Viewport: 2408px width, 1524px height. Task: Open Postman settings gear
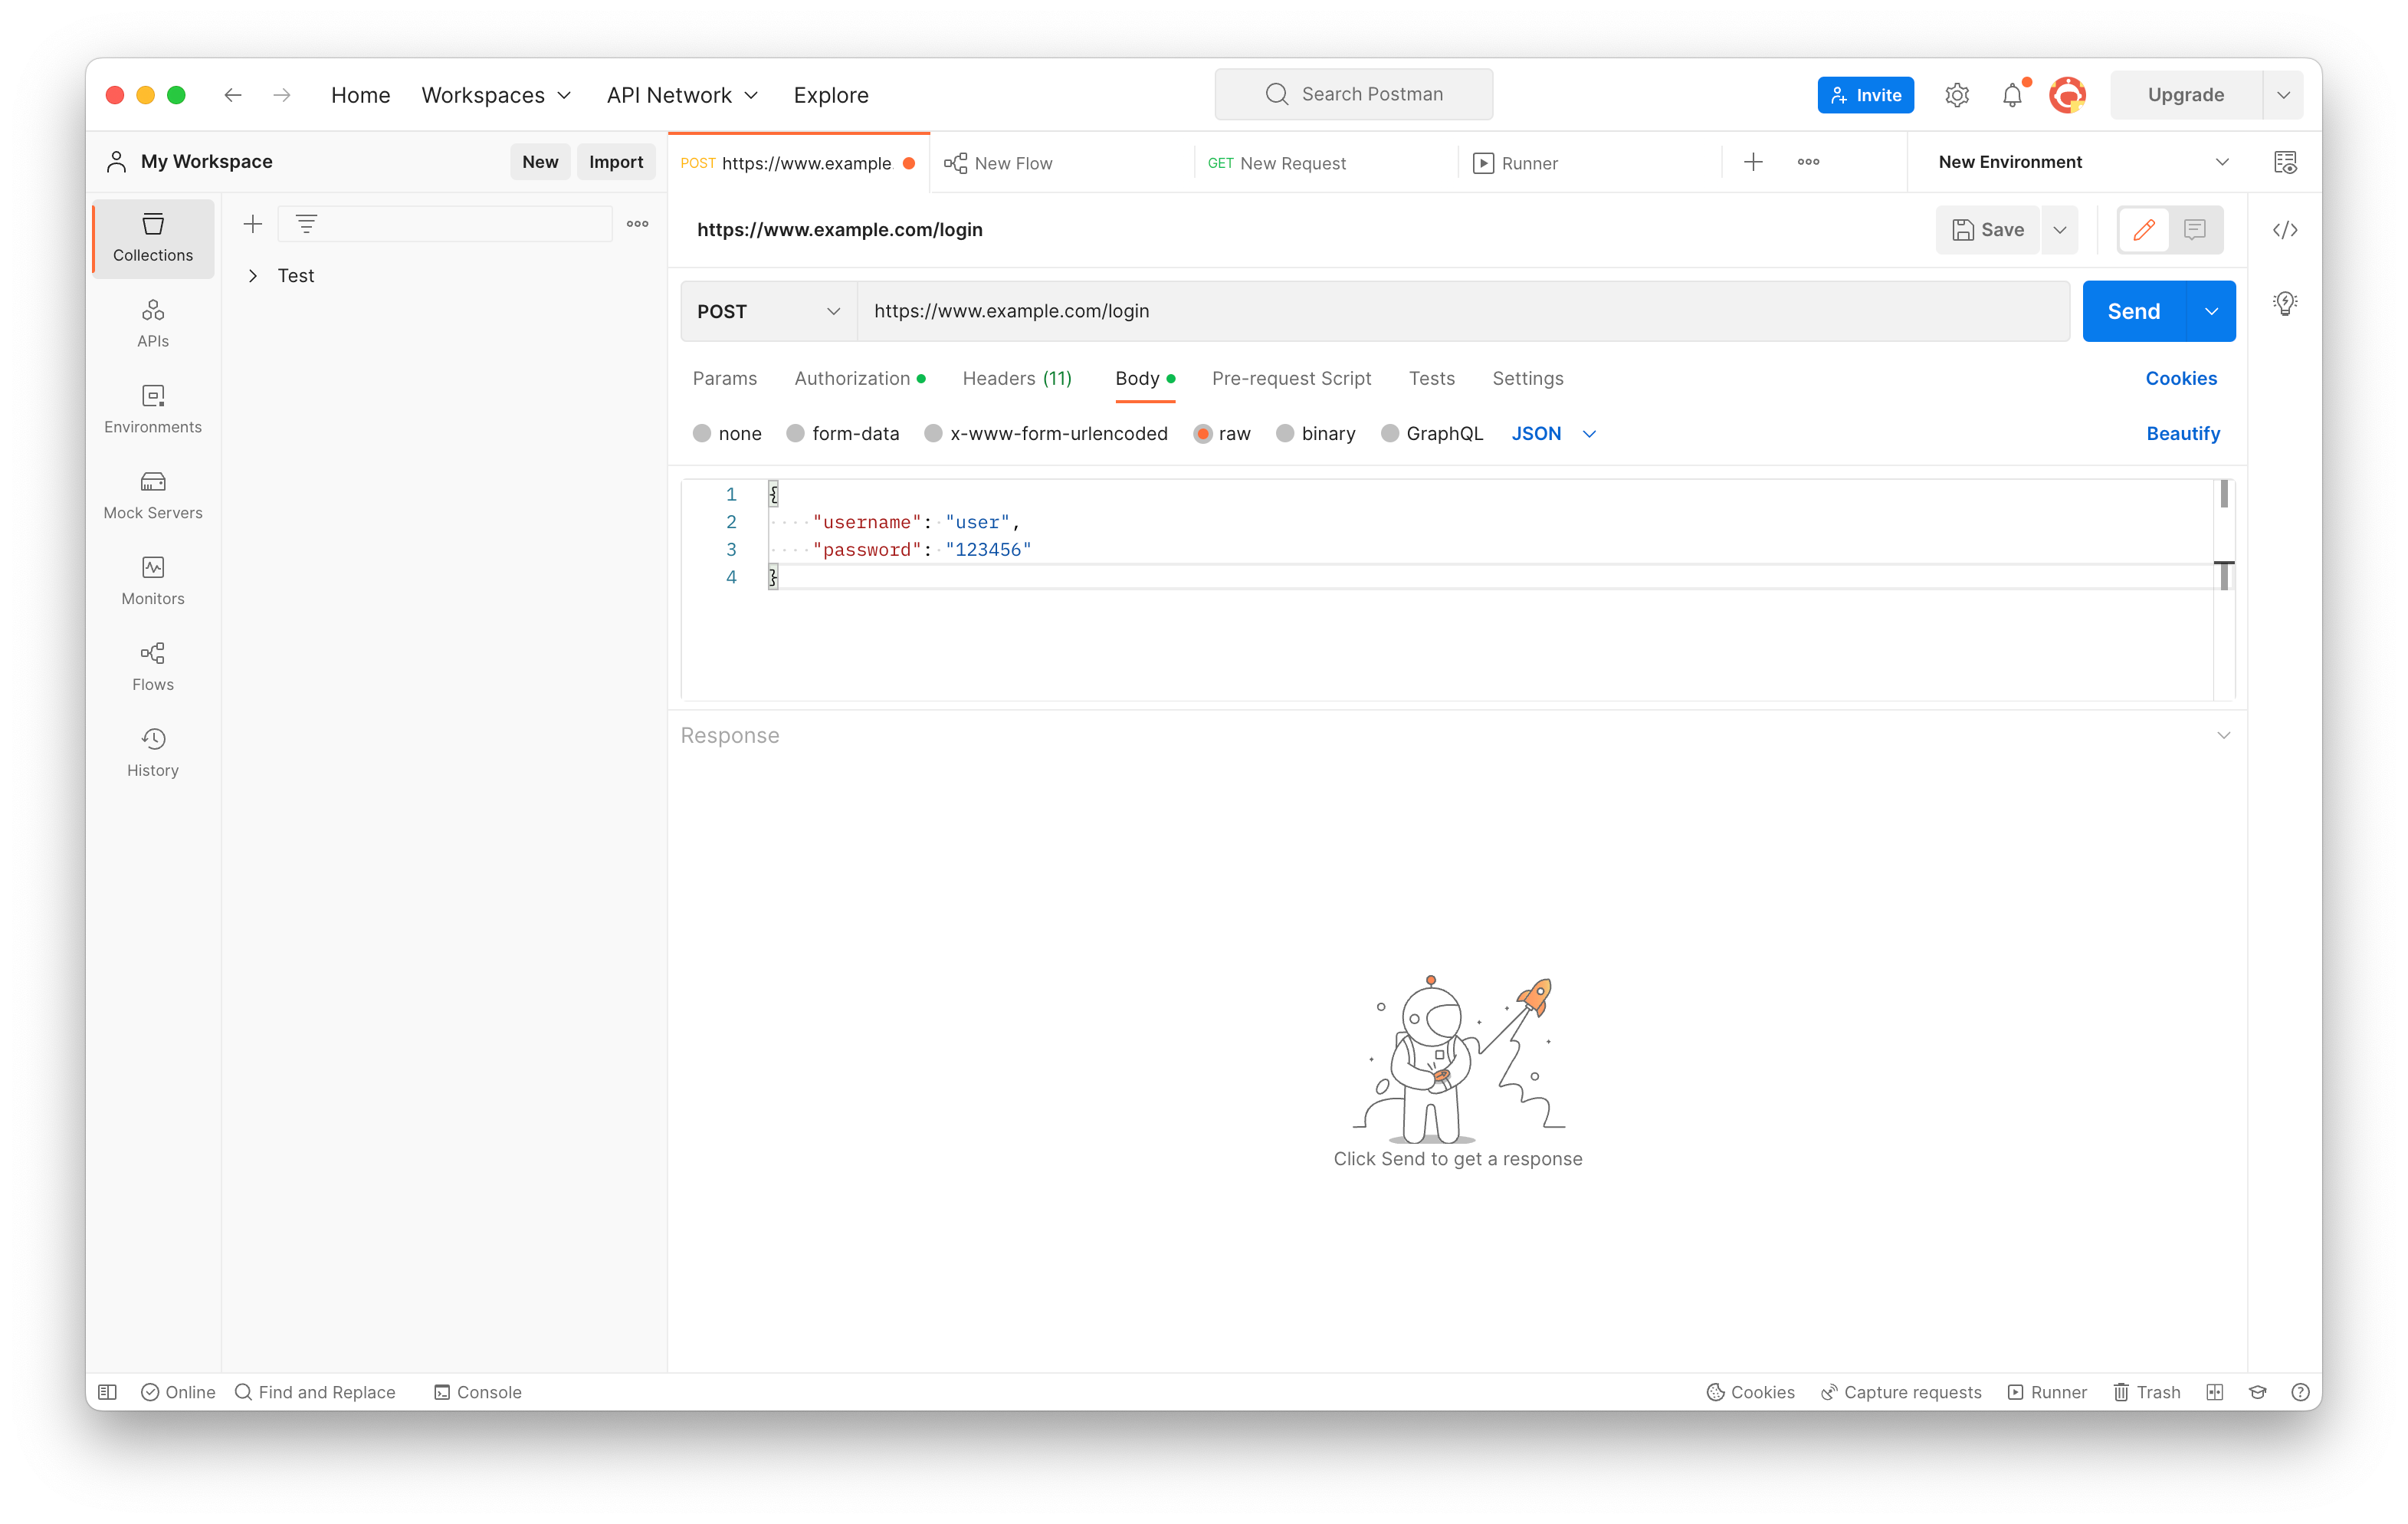[1957, 94]
